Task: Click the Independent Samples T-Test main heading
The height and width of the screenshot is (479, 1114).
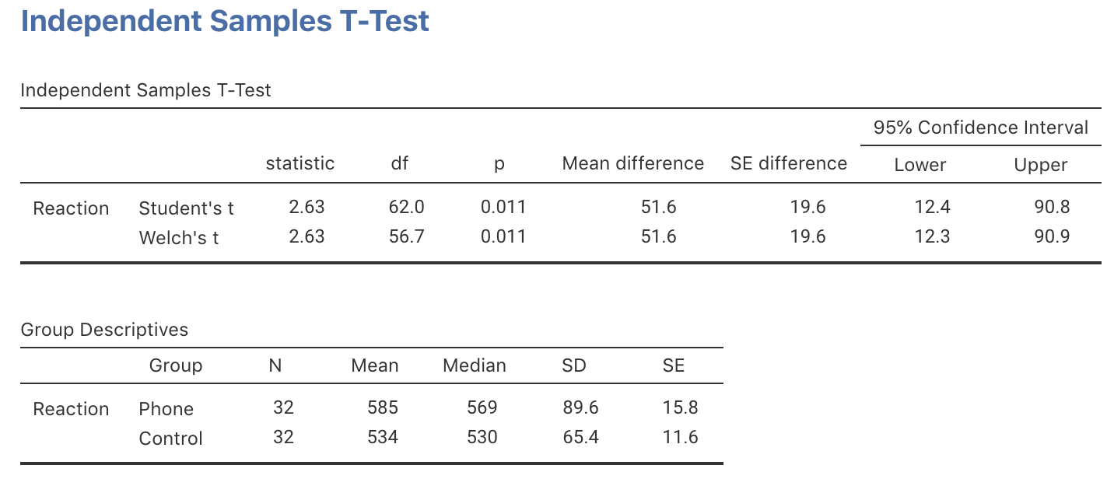Action: click(225, 21)
